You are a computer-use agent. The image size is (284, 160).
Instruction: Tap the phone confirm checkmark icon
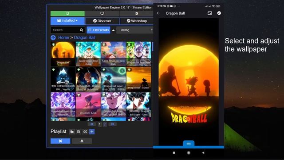219,13
